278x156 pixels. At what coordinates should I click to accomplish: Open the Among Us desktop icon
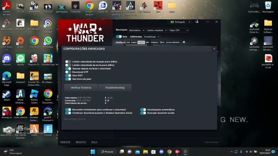click(7, 113)
